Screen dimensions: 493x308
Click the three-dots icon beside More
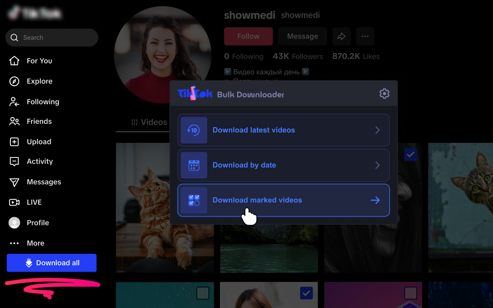(14, 243)
